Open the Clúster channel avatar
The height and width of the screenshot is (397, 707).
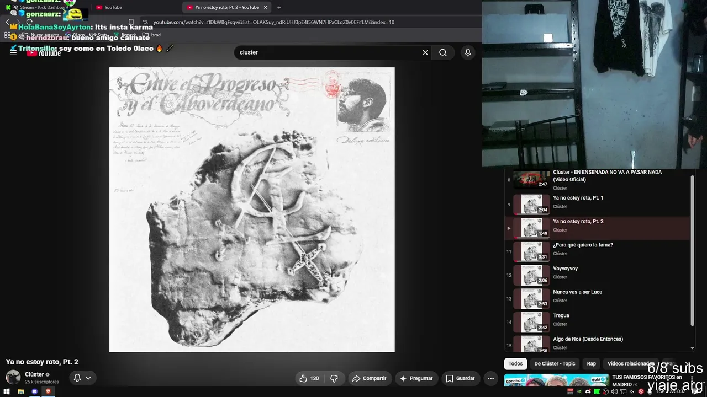point(13,377)
